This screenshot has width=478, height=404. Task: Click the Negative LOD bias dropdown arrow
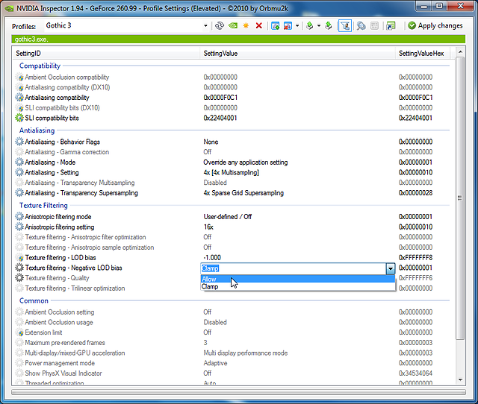pyautogui.click(x=390, y=268)
